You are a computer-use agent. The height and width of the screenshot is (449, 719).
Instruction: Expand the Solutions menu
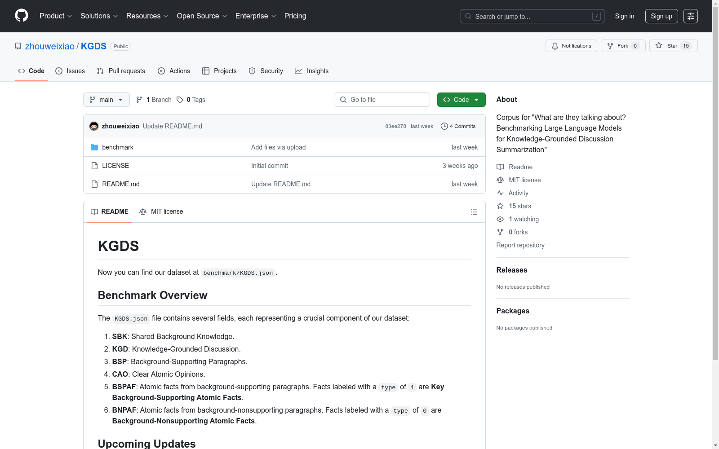tap(99, 16)
